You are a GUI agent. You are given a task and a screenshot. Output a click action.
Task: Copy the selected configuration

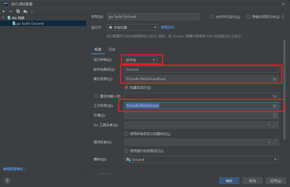click(18, 11)
